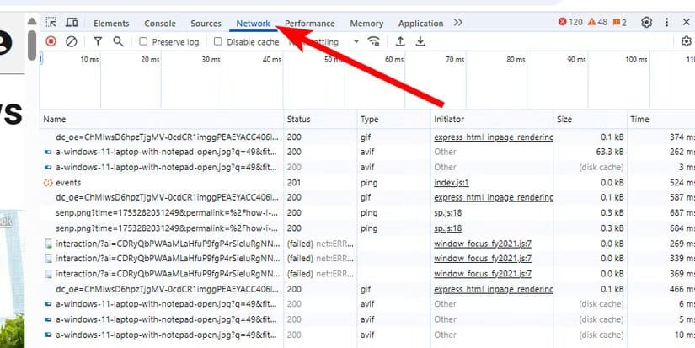Click the 466 ms time cell
The height and width of the screenshot is (348, 695).
[x=682, y=289]
